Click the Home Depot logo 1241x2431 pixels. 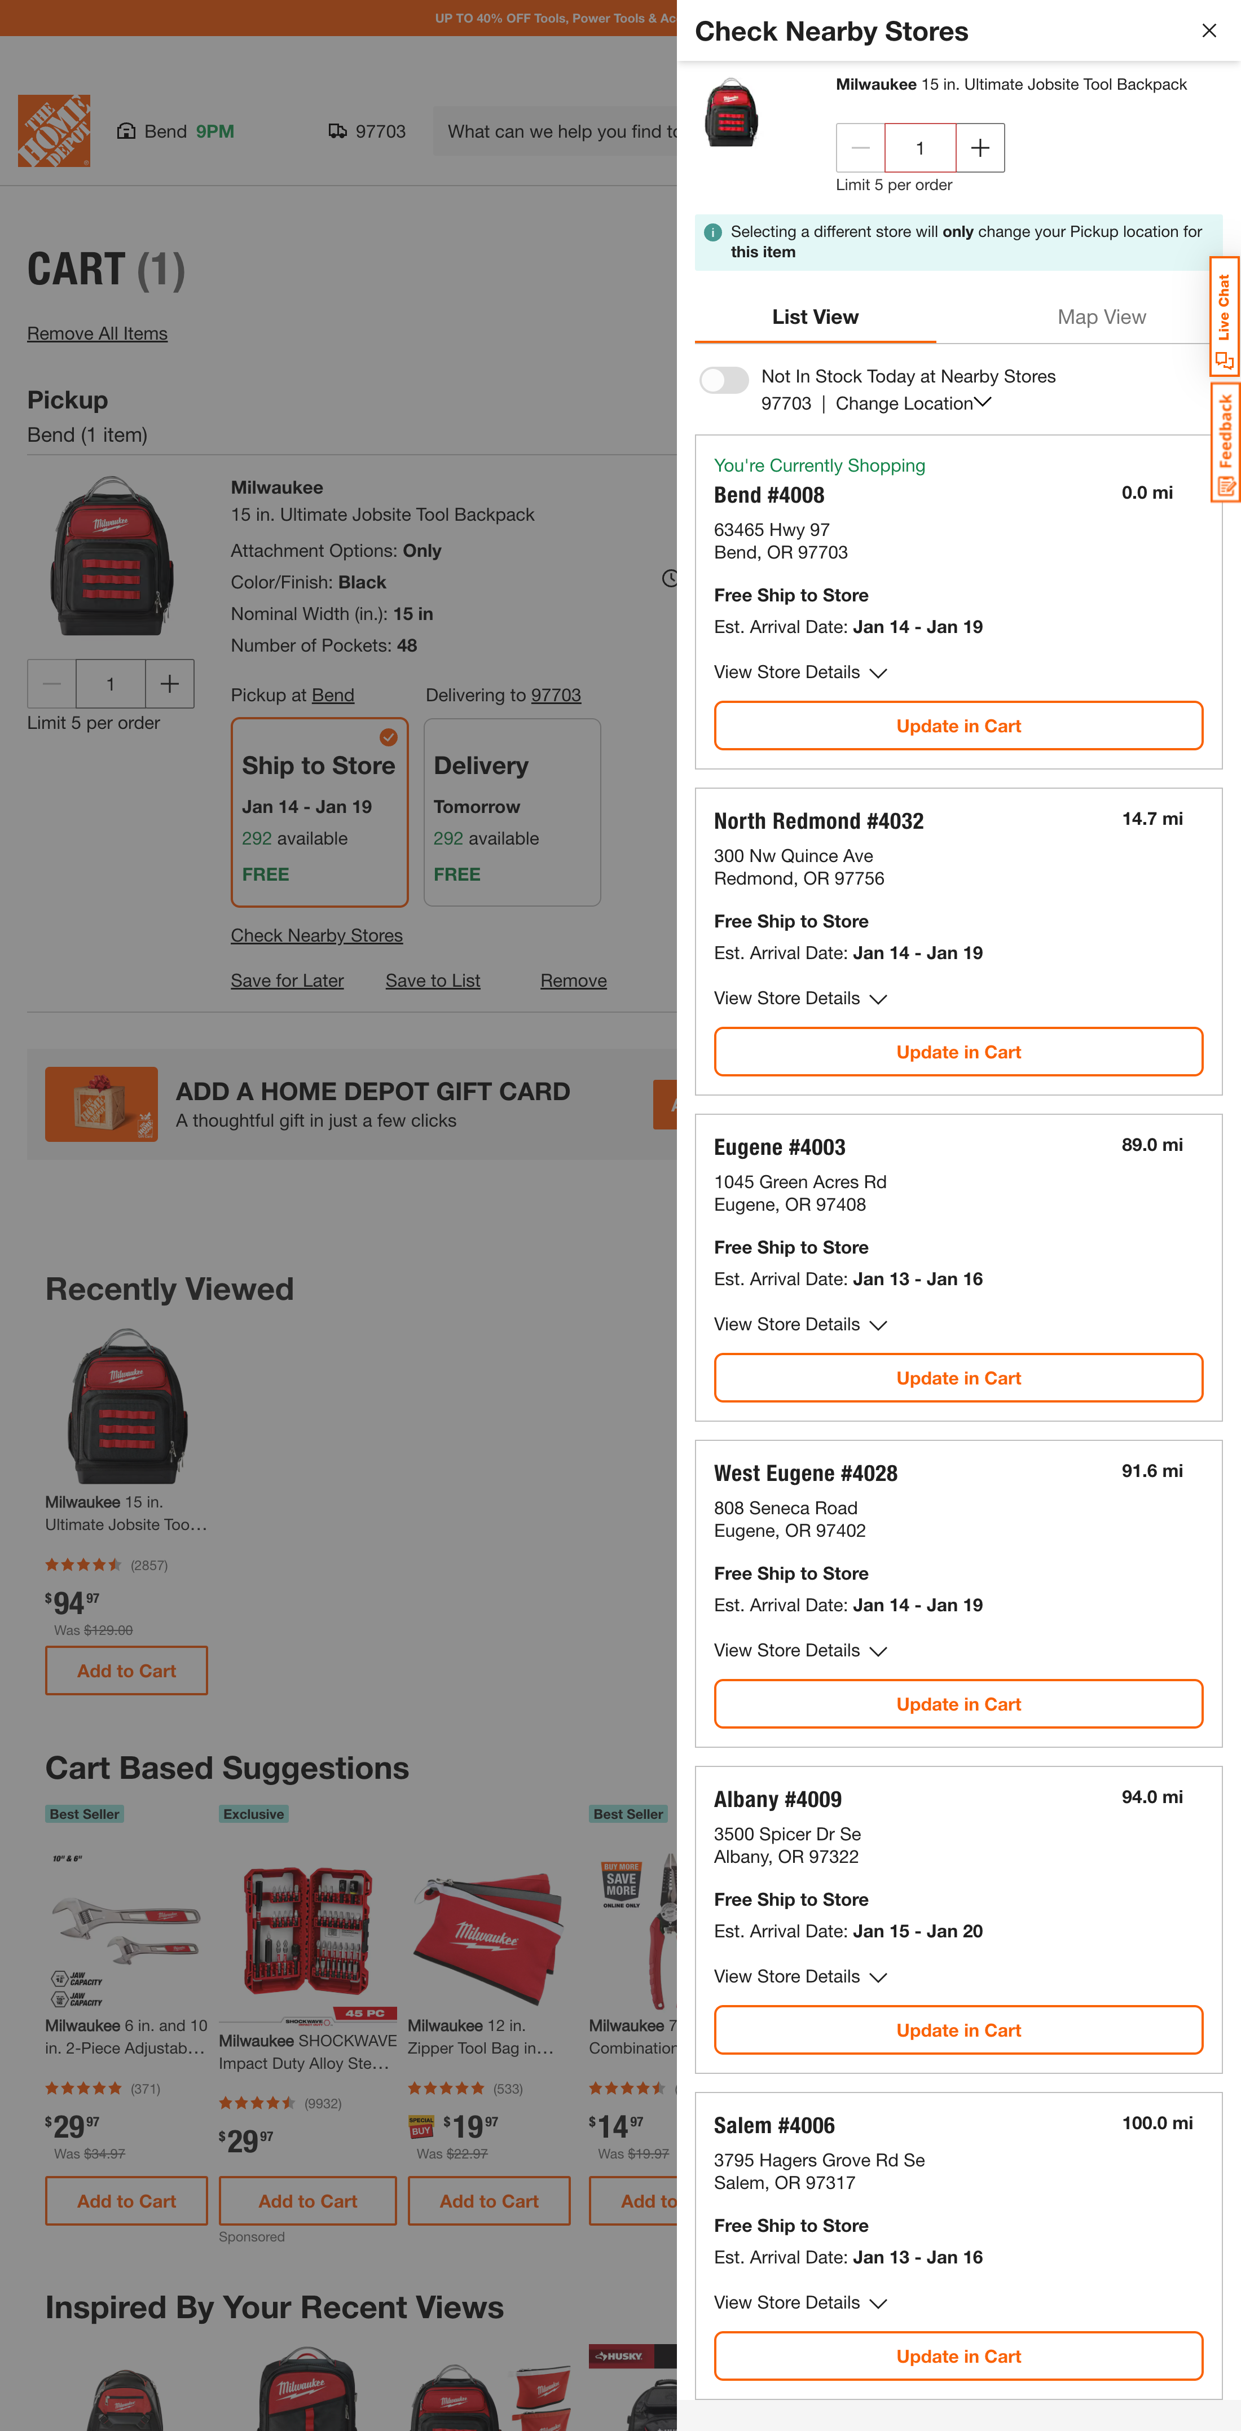[54, 131]
